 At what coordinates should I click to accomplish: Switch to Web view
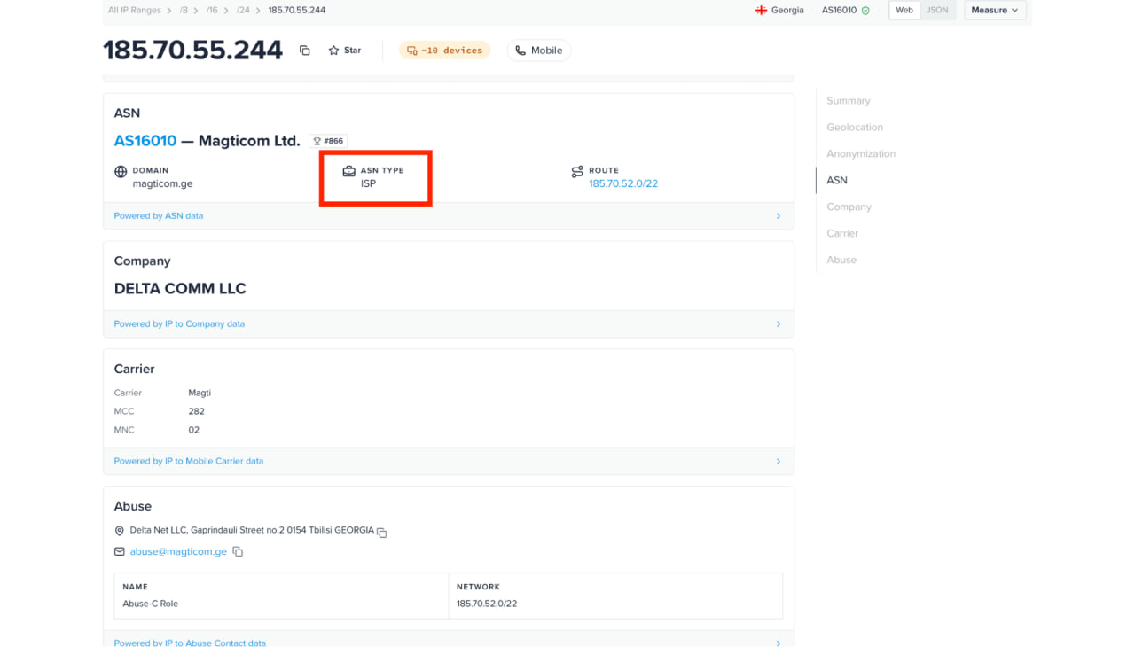[904, 11]
